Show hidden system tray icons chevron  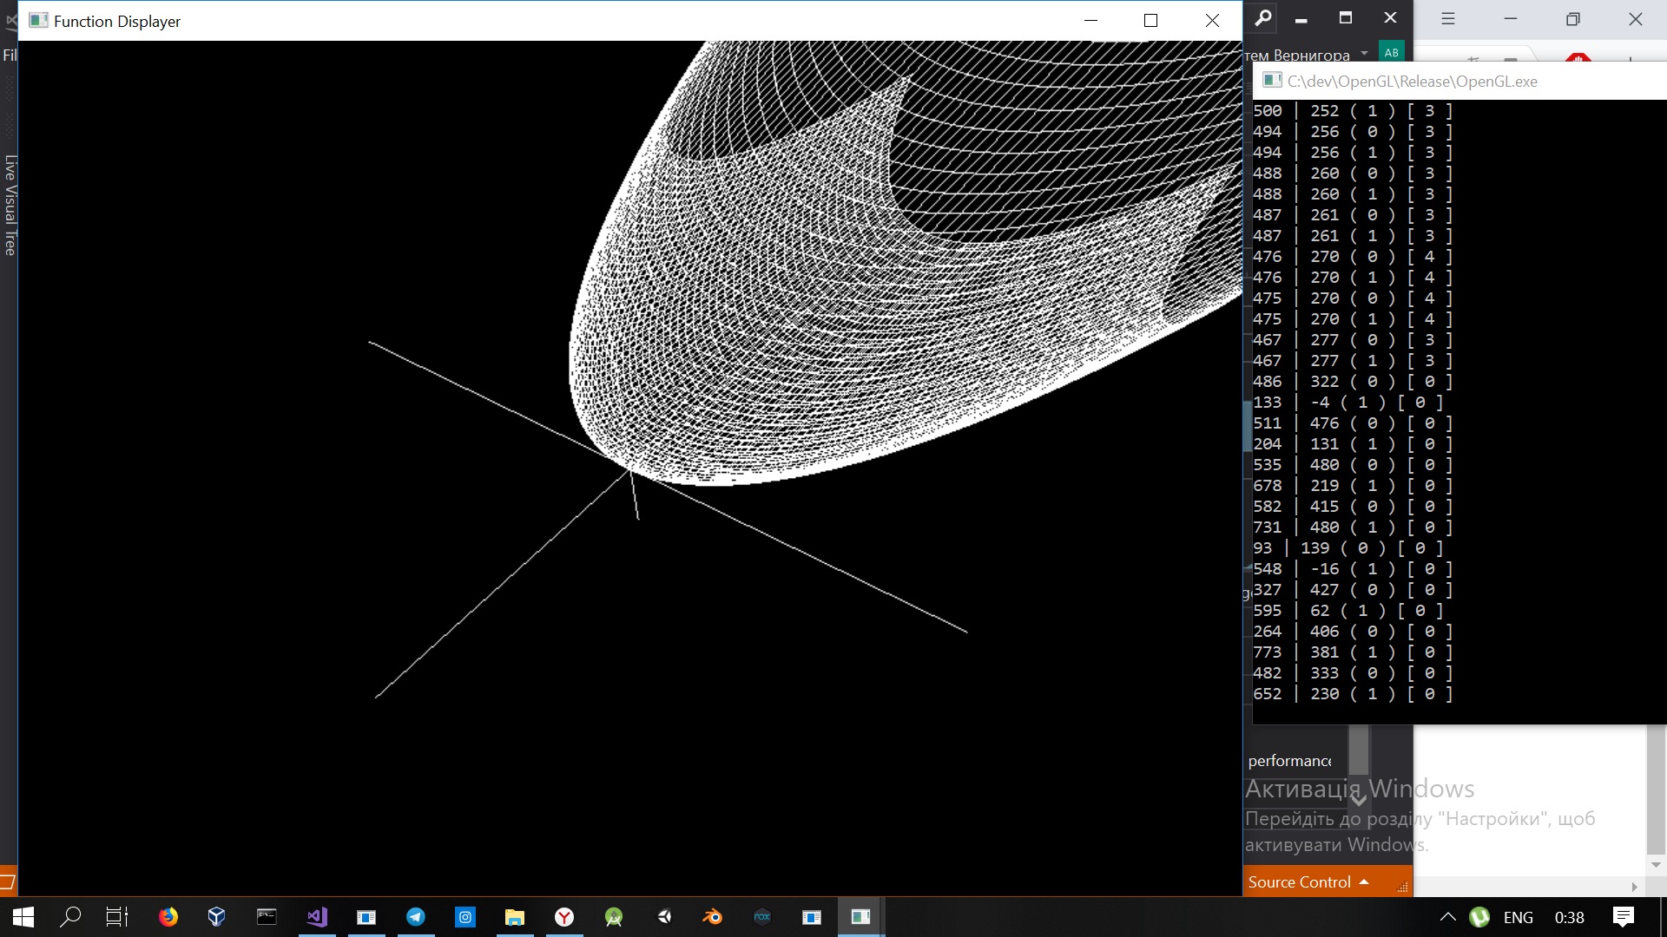[x=1447, y=917]
